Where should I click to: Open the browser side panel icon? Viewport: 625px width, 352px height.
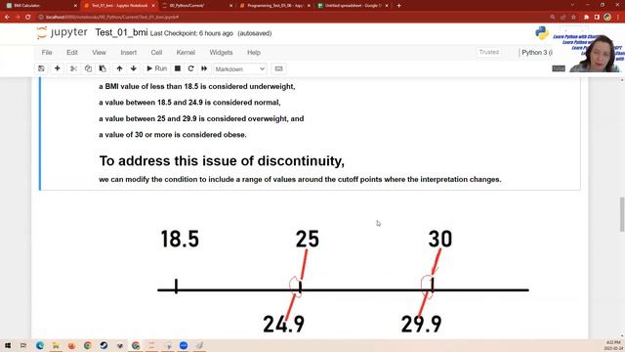pos(597,18)
